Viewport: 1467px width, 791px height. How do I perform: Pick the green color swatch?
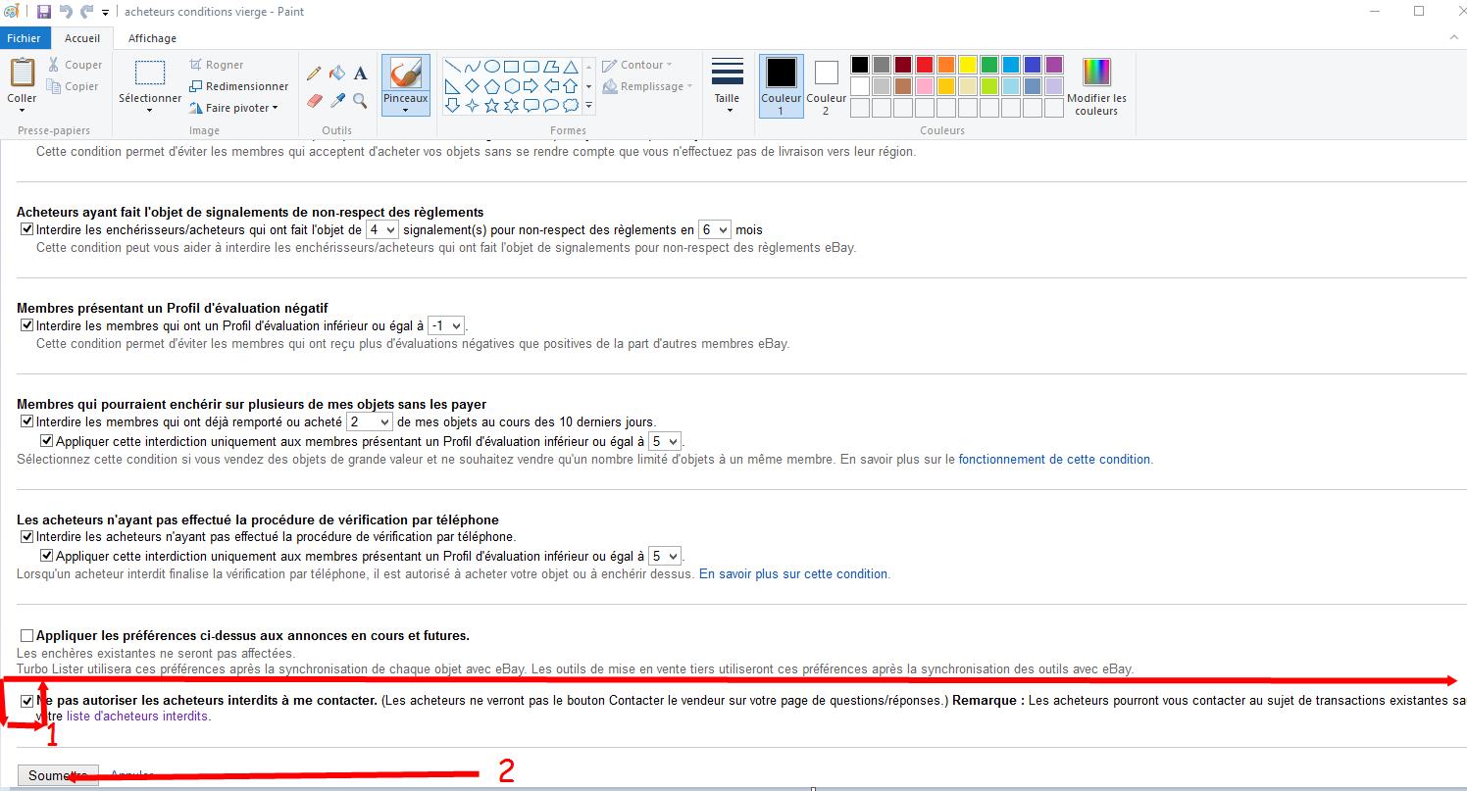[x=988, y=65]
